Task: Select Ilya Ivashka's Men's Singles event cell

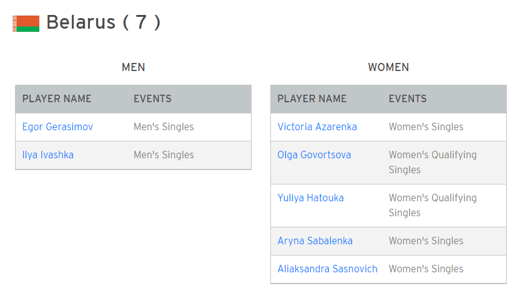Action: pos(164,155)
